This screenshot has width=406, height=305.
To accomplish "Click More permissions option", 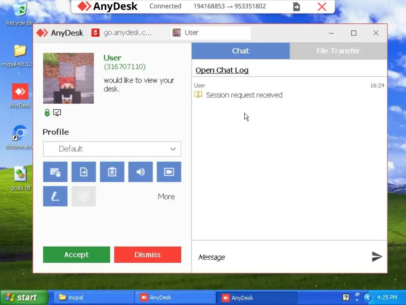I will (166, 197).
